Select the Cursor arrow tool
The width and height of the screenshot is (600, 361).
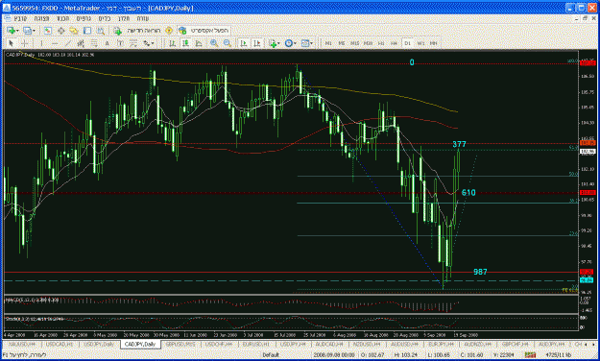pos(12,43)
